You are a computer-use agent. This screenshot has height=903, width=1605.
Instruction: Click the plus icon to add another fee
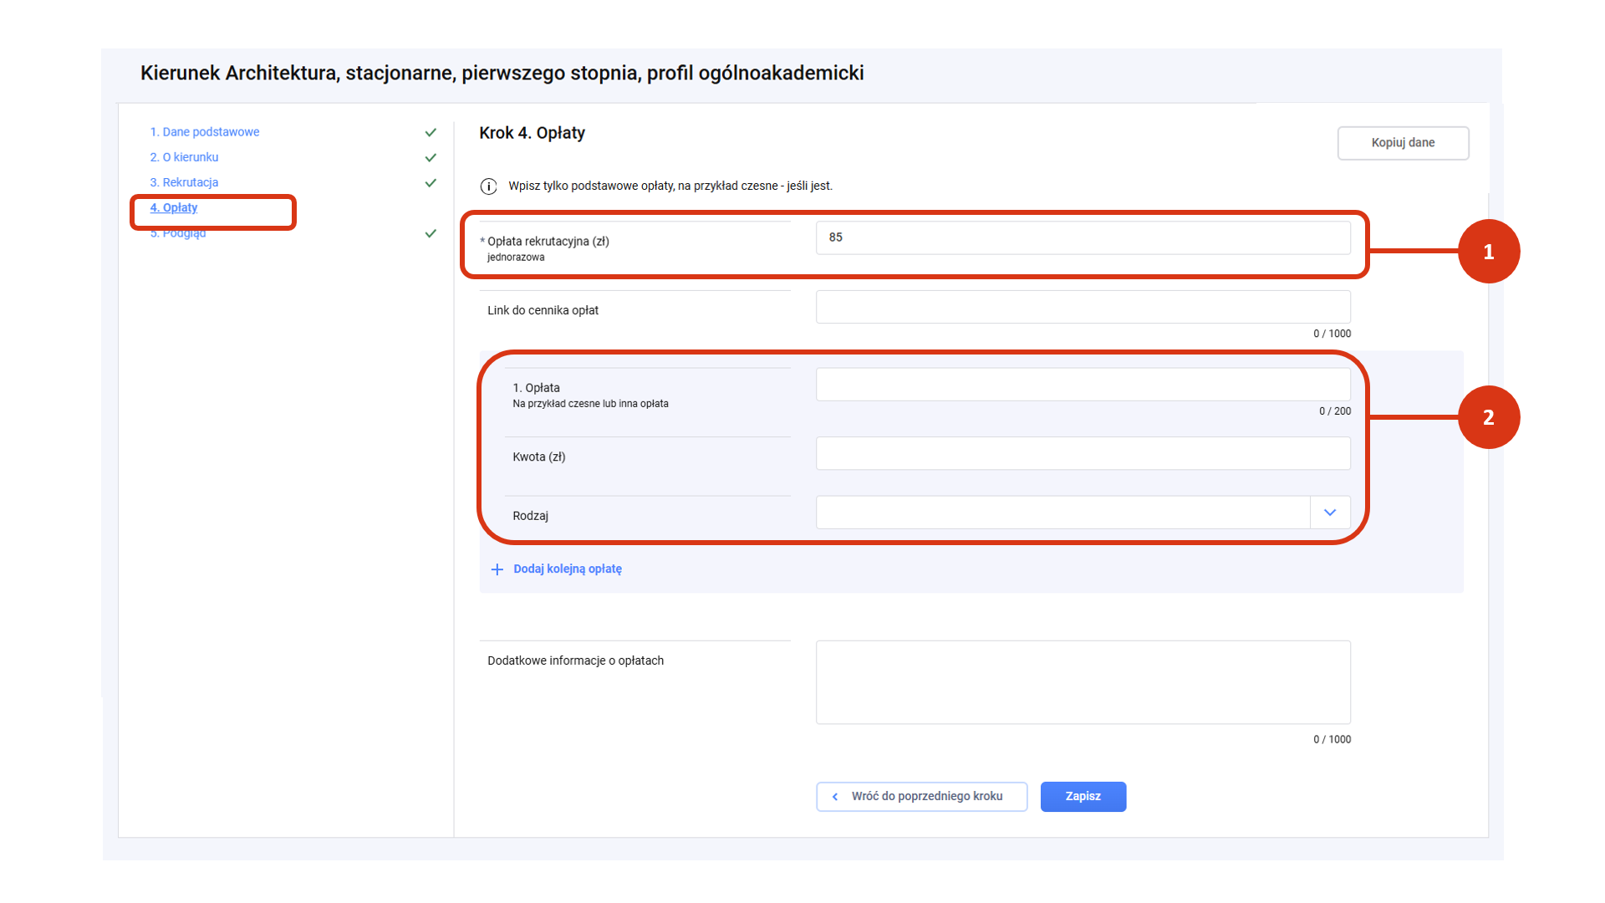[497, 569]
